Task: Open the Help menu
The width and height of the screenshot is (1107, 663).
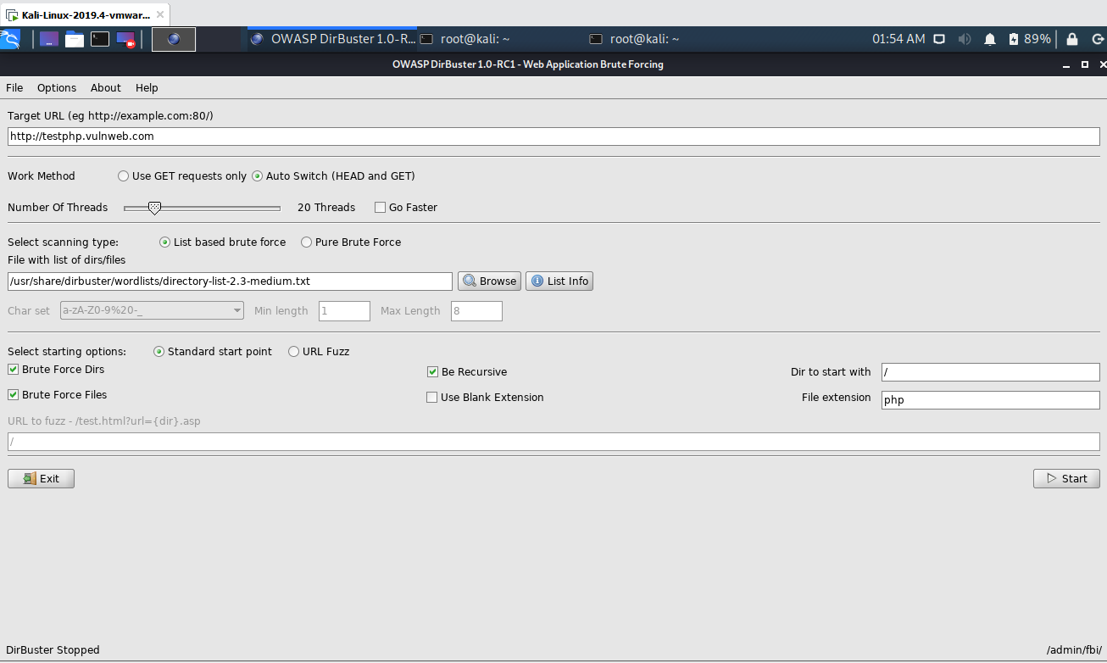Action: coord(147,88)
